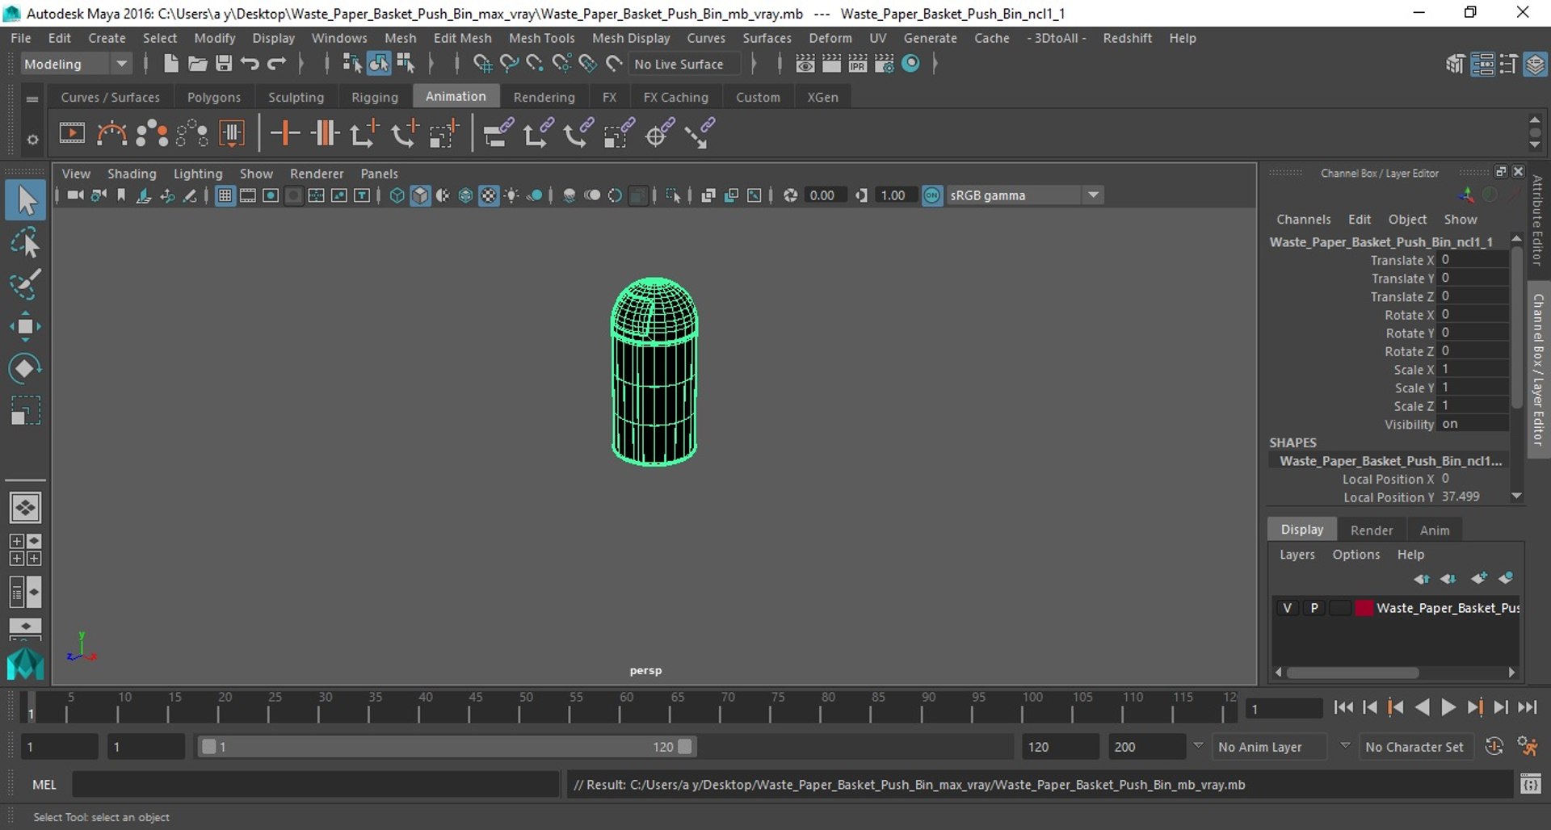Toggle textured display in viewport toolbar

(489, 195)
